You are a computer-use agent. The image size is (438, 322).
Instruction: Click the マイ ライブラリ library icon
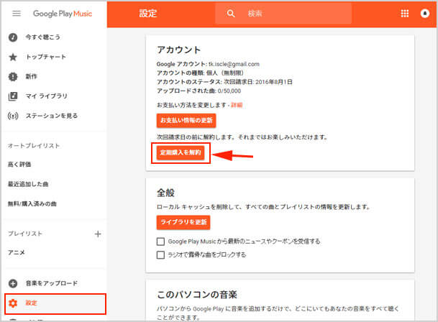click(13, 96)
